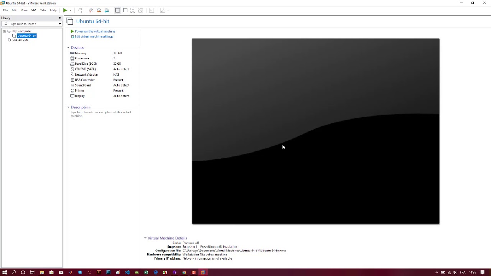Collapse the Devices section

(x=68, y=48)
